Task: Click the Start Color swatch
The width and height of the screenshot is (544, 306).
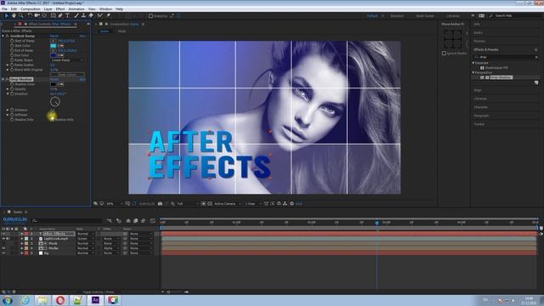Action: (53, 45)
